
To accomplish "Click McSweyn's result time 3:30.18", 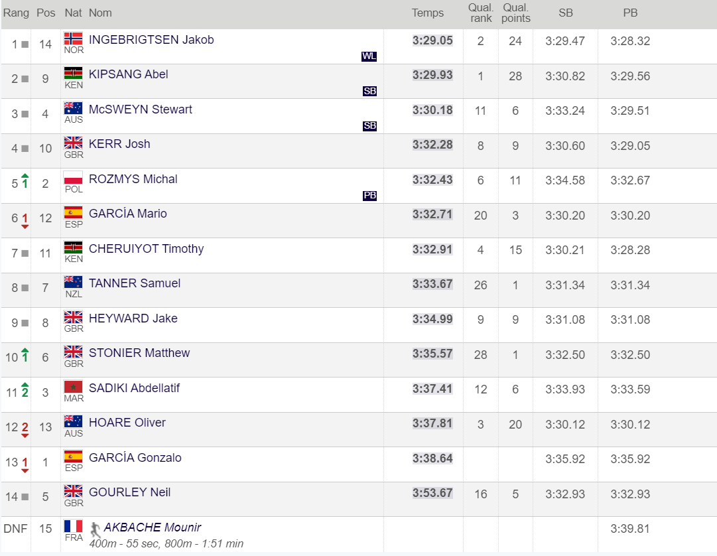I will tap(432, 110).
